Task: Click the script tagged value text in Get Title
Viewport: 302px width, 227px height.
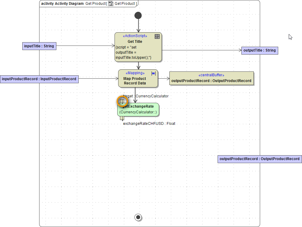Action: 133,52
